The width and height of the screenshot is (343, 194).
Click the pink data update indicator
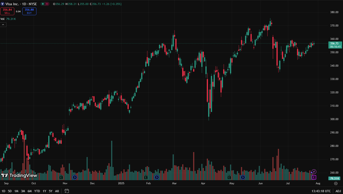tap(47, 4)
